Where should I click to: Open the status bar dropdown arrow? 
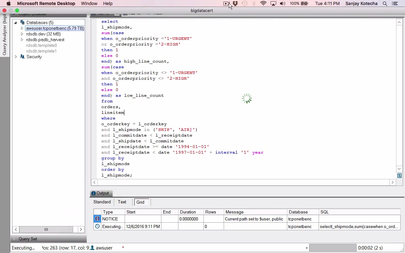[306, 248]
